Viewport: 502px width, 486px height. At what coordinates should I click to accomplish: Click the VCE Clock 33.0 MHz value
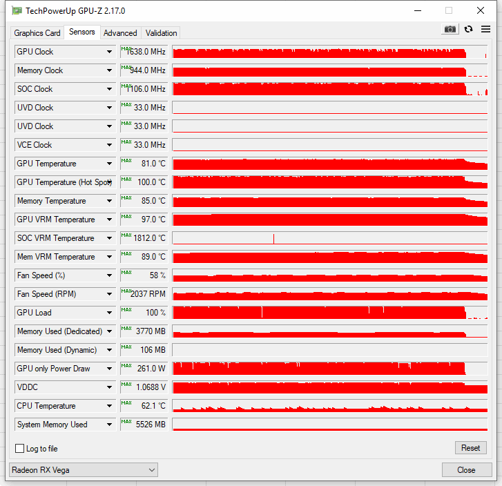click(144, 145)
